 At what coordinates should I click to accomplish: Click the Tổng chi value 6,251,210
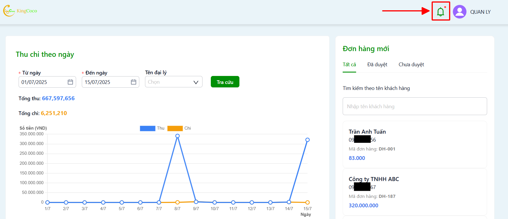click(x=54, y=113)
